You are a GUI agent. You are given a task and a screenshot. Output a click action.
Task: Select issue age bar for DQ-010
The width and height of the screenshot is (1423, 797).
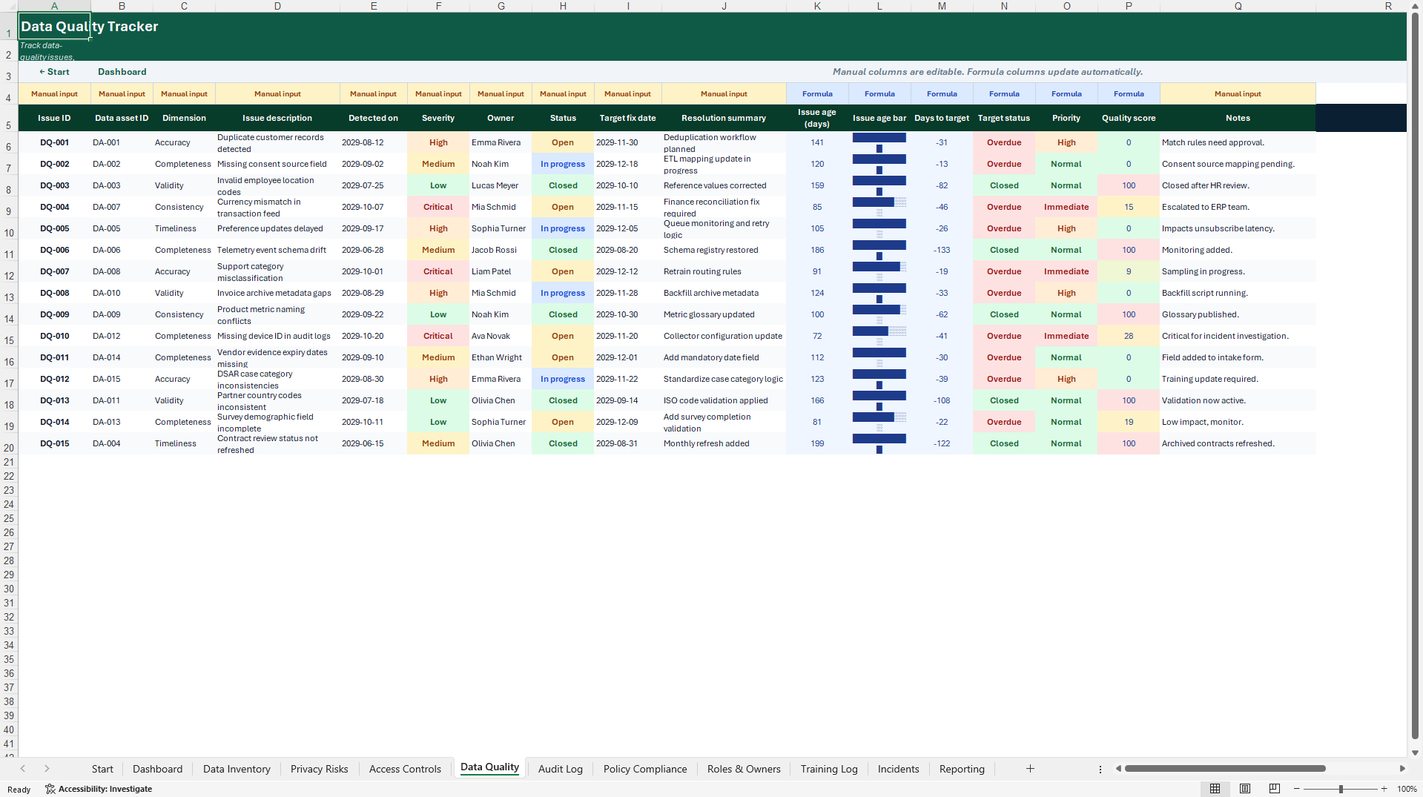click(x=879, y=336)
